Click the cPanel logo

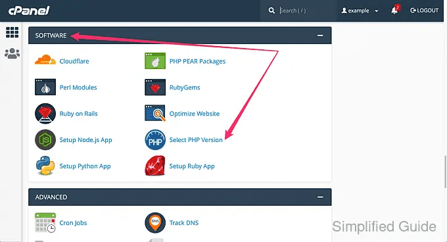pyautogui.click(x=29, y=11)
